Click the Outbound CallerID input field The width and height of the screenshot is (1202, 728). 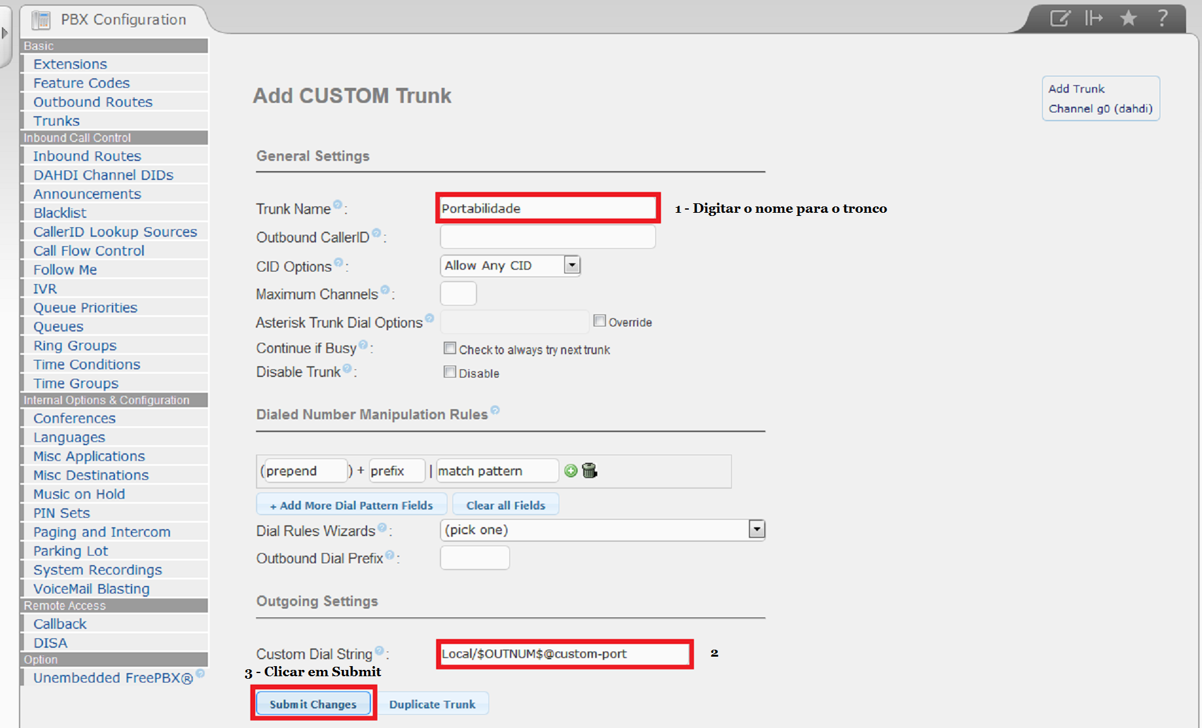pos(547,237)
